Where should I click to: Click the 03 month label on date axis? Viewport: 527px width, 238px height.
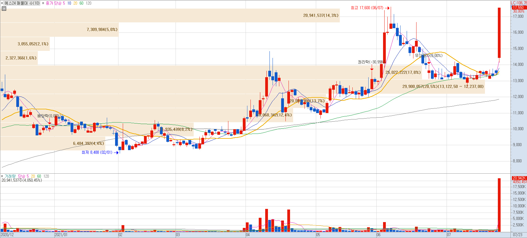pyautogui.click(x=178, y=235)
